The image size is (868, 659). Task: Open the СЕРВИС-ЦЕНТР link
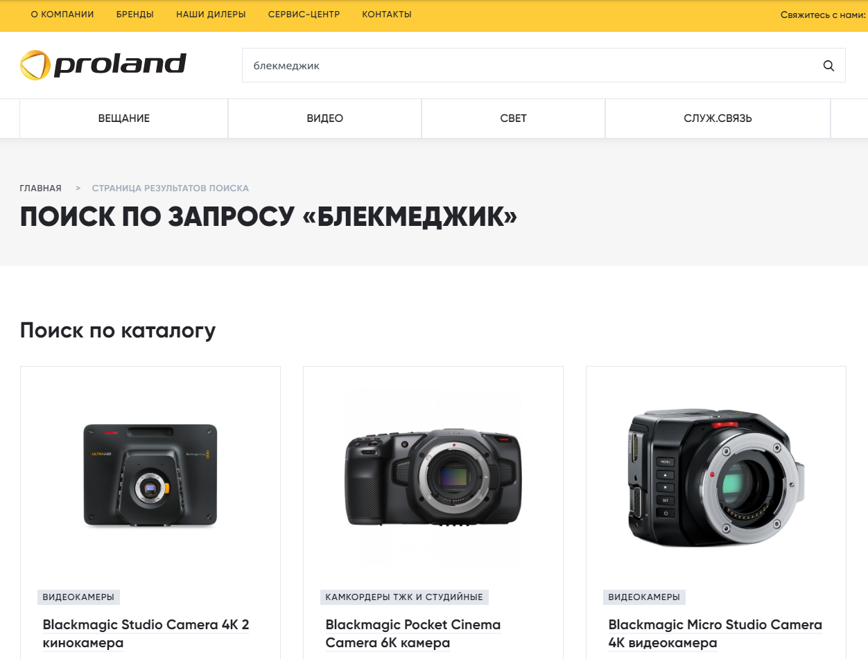click(x=304, y=15)
